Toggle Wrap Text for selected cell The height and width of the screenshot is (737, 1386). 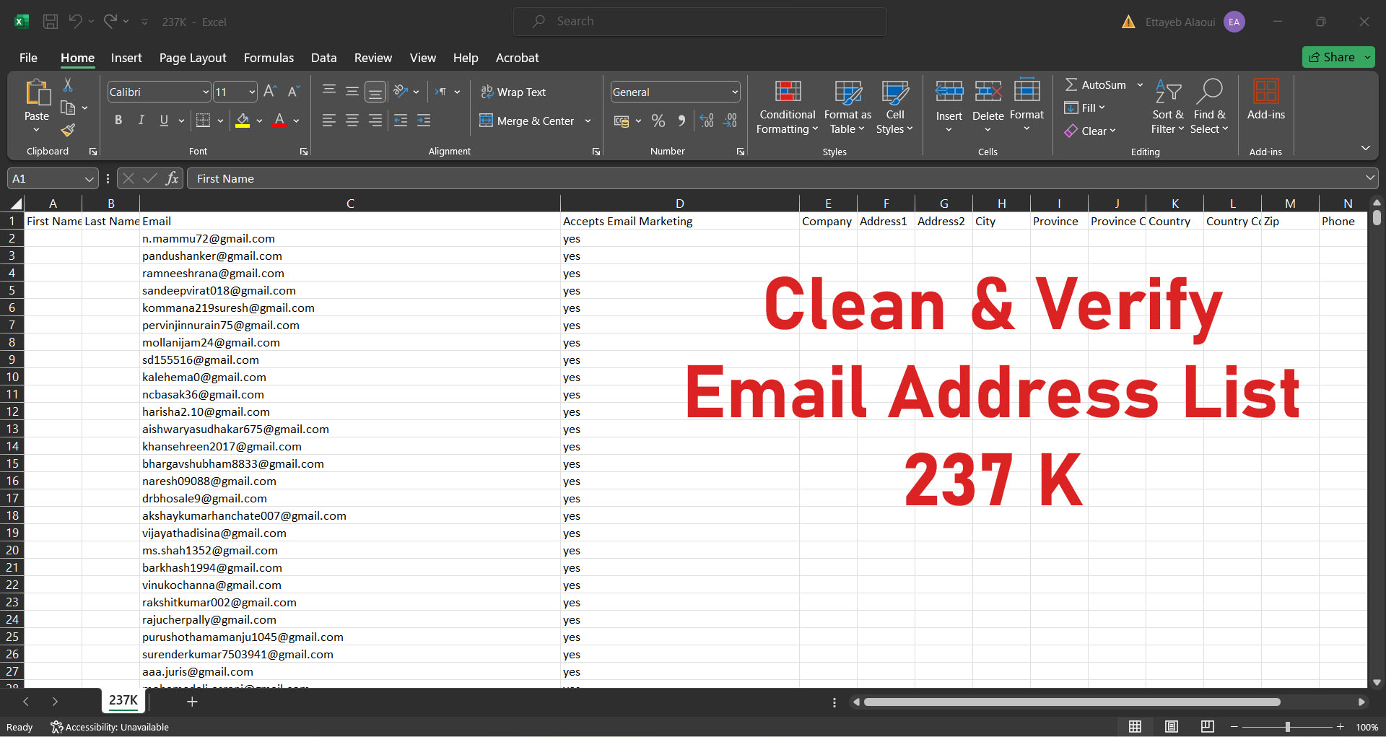pos(513,92)
